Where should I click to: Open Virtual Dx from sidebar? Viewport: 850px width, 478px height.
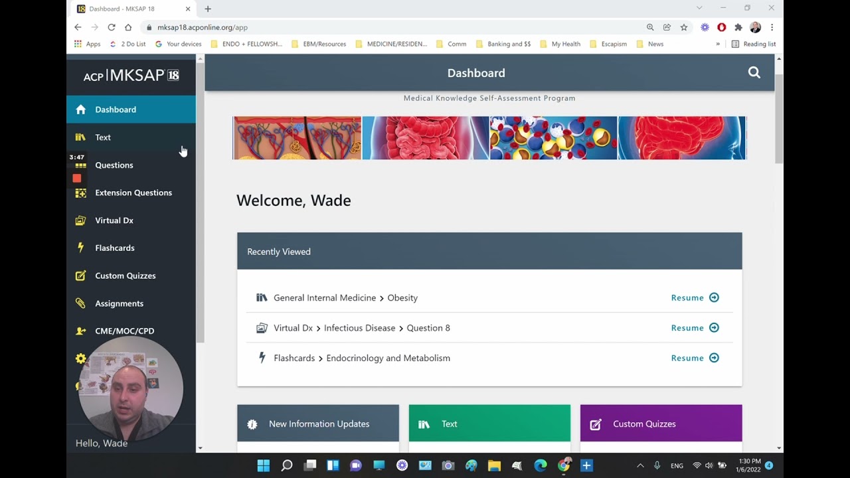click(x=131, y=220)
